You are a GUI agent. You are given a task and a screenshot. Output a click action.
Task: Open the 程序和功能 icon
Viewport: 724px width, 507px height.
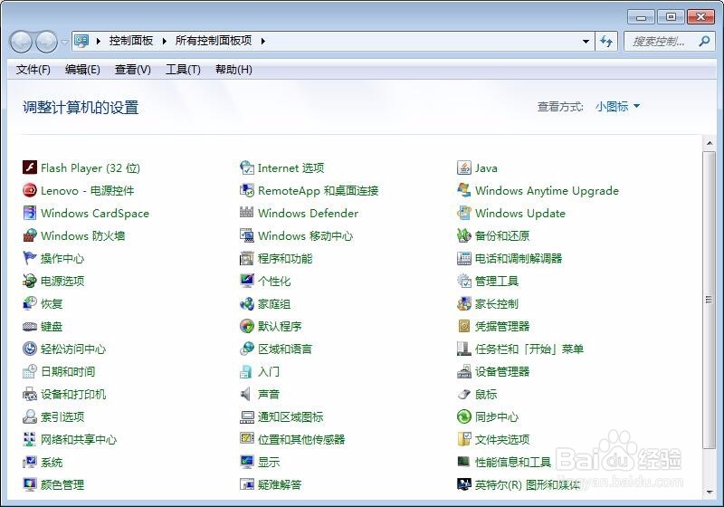point(247,258)
